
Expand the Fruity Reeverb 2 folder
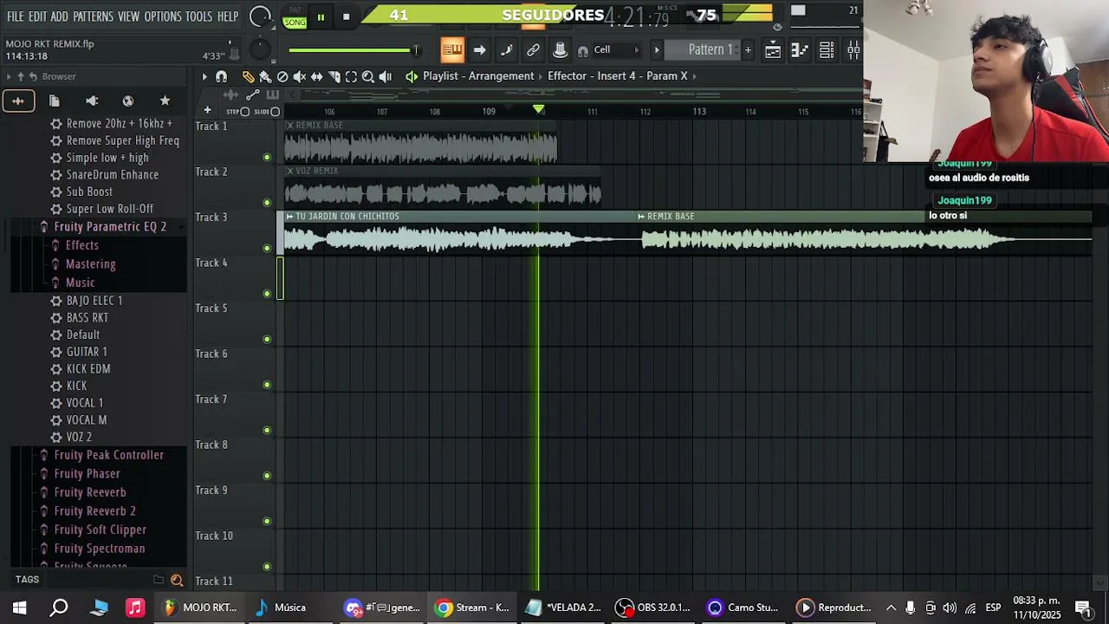tap(94, 510)
